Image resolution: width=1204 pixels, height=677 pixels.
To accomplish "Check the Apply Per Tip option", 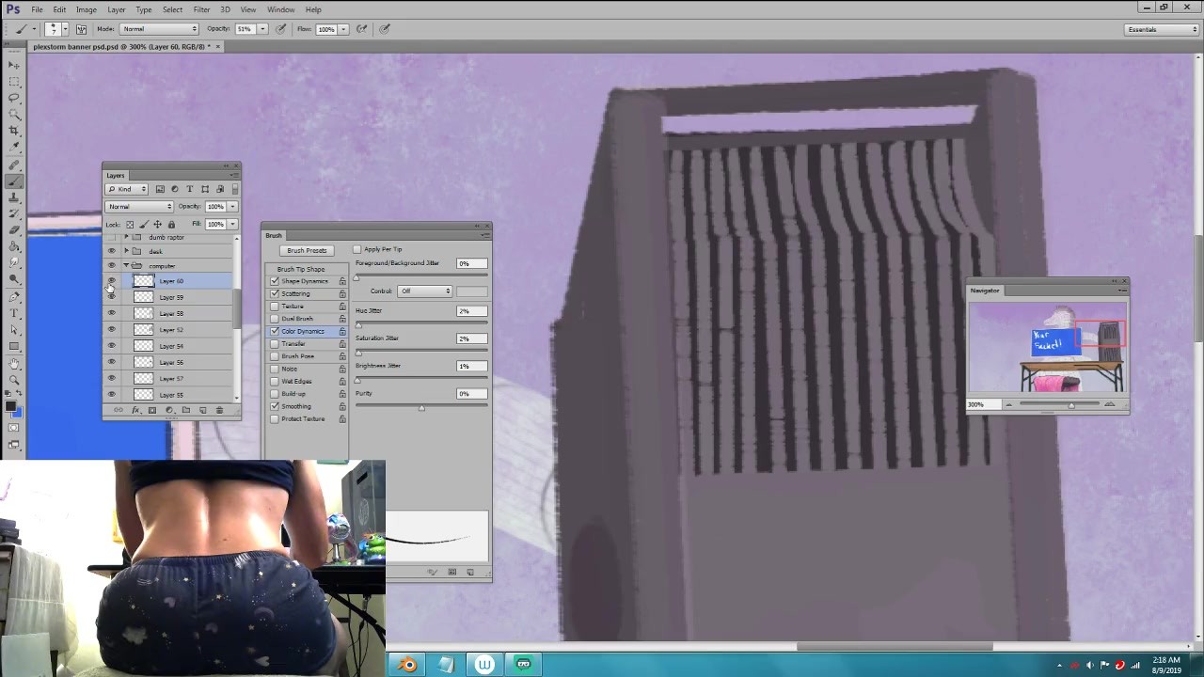I will 357,249.
